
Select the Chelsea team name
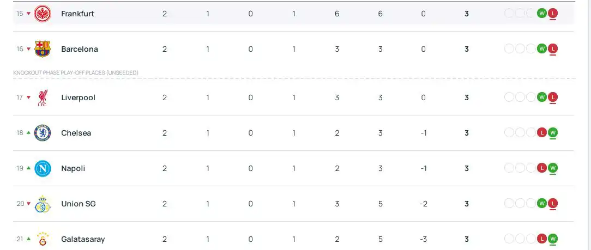(x=76, y=133)
